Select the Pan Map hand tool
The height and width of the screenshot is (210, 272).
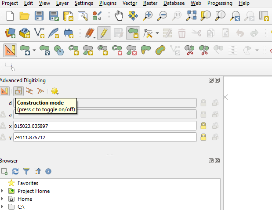point(119,16)
